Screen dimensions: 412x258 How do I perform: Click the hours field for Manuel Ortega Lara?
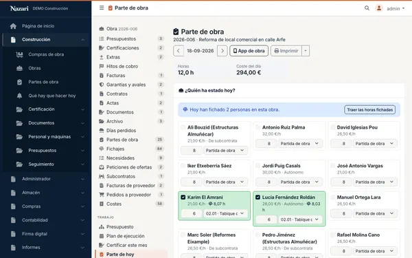(341, 214)
